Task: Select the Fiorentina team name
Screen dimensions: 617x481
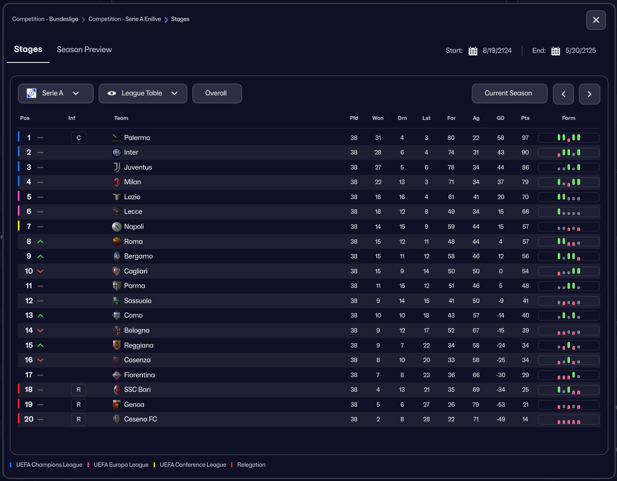Action: (x=140, y=375)
